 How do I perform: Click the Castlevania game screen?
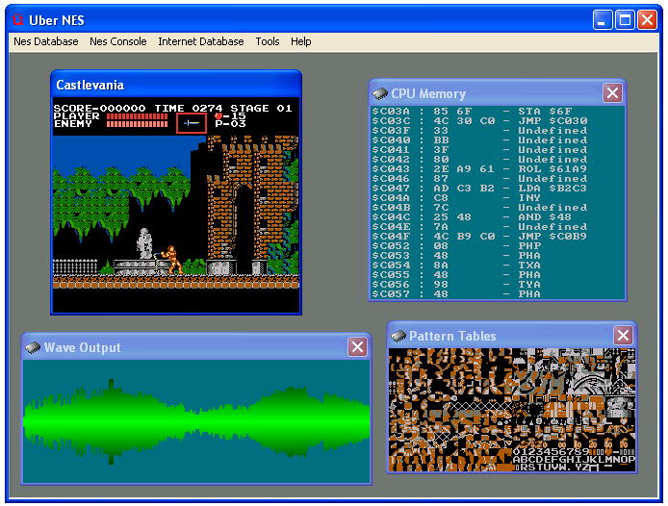(x=176, y=205)
